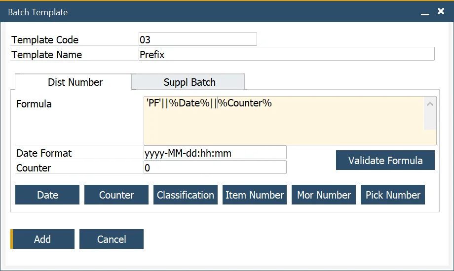Click the Formula scrollbar up arrow
The width and height of the screenshot is (454, 271).
[430, 104]
